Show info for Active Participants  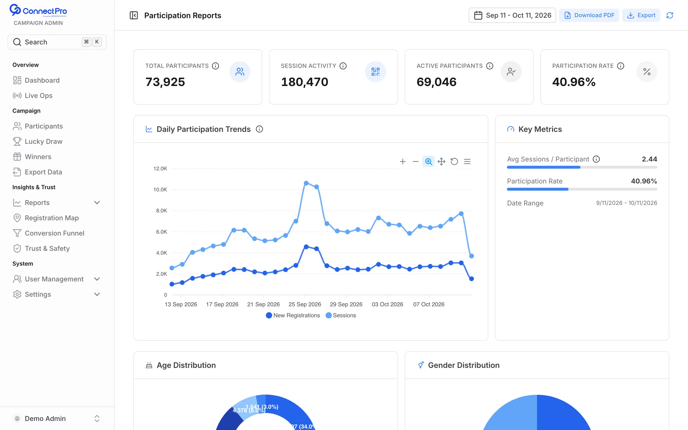click(490, 66)
